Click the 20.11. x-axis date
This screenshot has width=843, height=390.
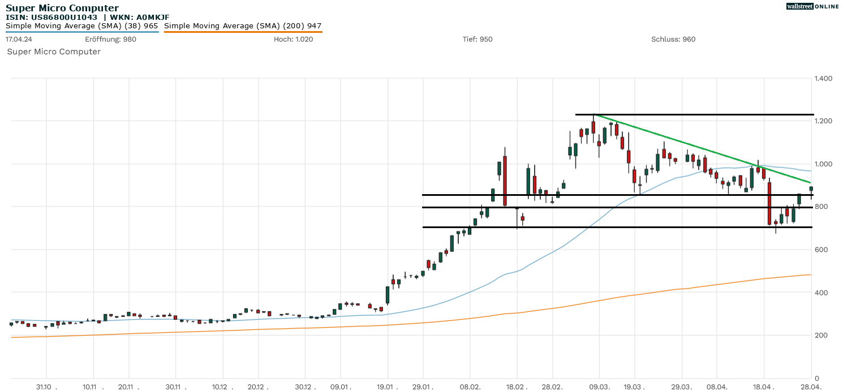click(129, 387)
